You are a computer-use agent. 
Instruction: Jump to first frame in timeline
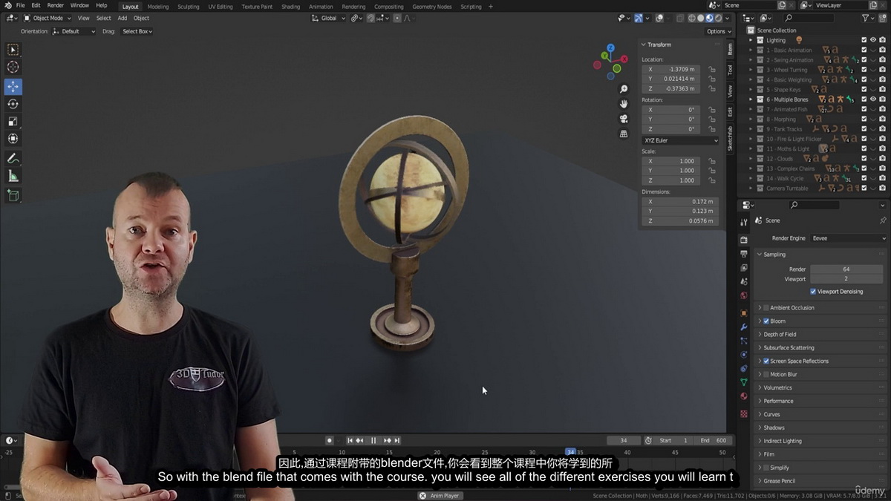pos(350,441)
